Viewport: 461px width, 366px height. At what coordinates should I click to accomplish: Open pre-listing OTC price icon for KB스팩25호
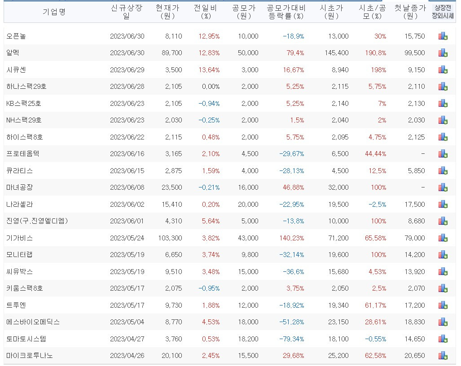[x=443, y=104]
